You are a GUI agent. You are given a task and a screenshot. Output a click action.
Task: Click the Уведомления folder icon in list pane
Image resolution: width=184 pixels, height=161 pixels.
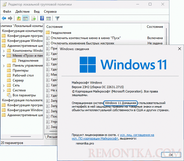coord(48,32)
